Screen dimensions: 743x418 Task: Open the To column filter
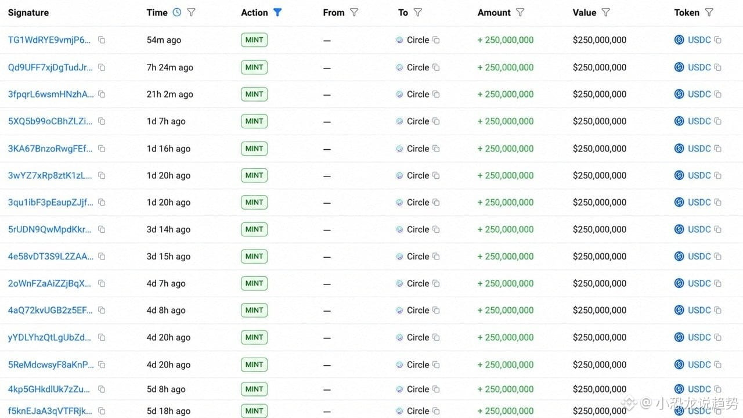[417, 12]
